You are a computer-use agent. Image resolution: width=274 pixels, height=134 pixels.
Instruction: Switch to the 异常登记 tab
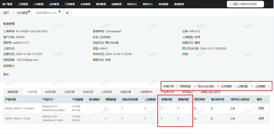point(187,92)
